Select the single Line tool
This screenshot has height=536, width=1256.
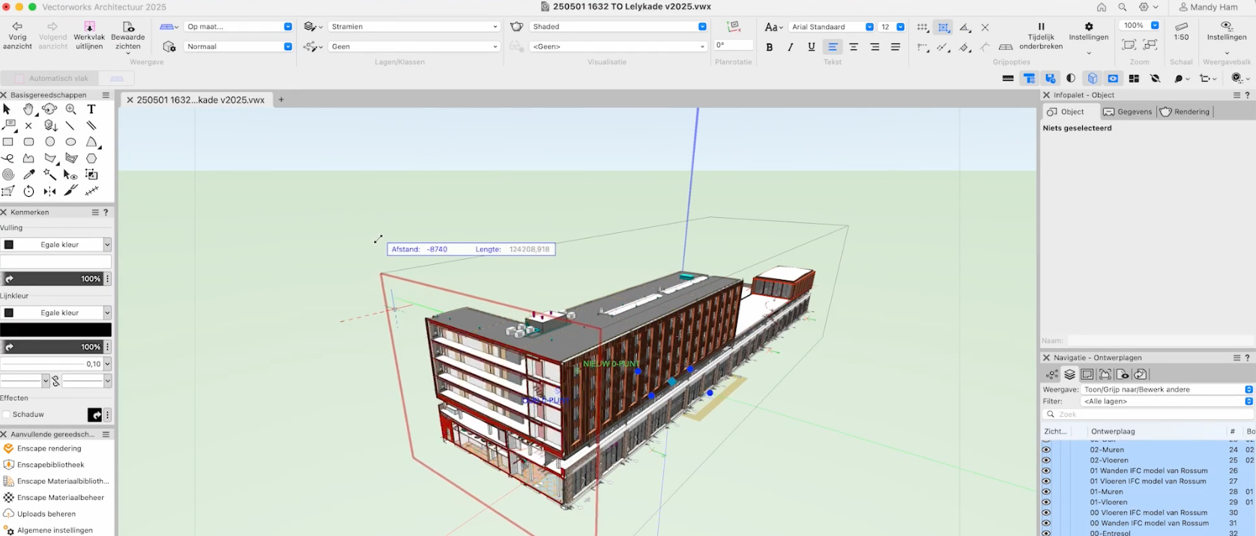pos(70,126)
